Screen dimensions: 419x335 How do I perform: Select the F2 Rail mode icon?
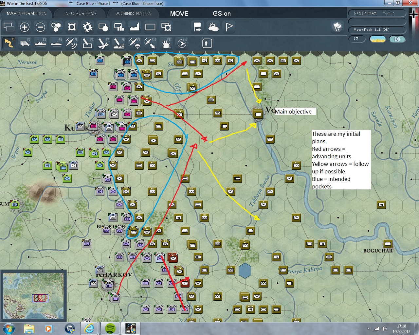[25, 43]
